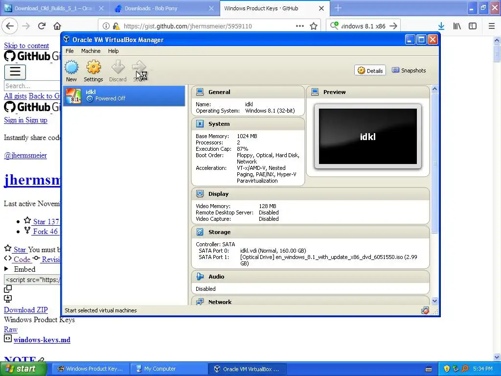Bookmark this page with the star icon

tap(314, 26)
